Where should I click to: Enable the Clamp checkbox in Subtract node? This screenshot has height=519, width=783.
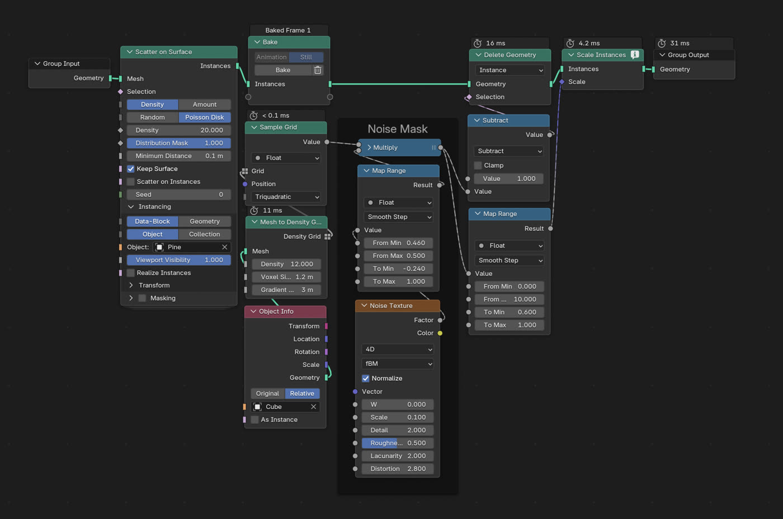click(x=478, y=166)
